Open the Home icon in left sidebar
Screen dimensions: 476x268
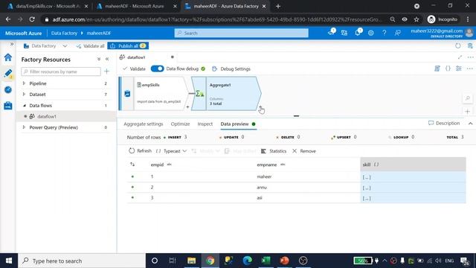(8, 57)
